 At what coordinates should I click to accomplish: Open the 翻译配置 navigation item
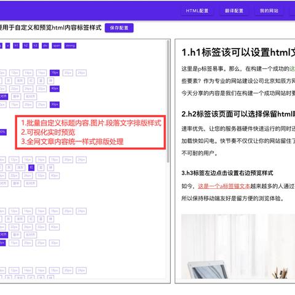click(x=234, y=11)
